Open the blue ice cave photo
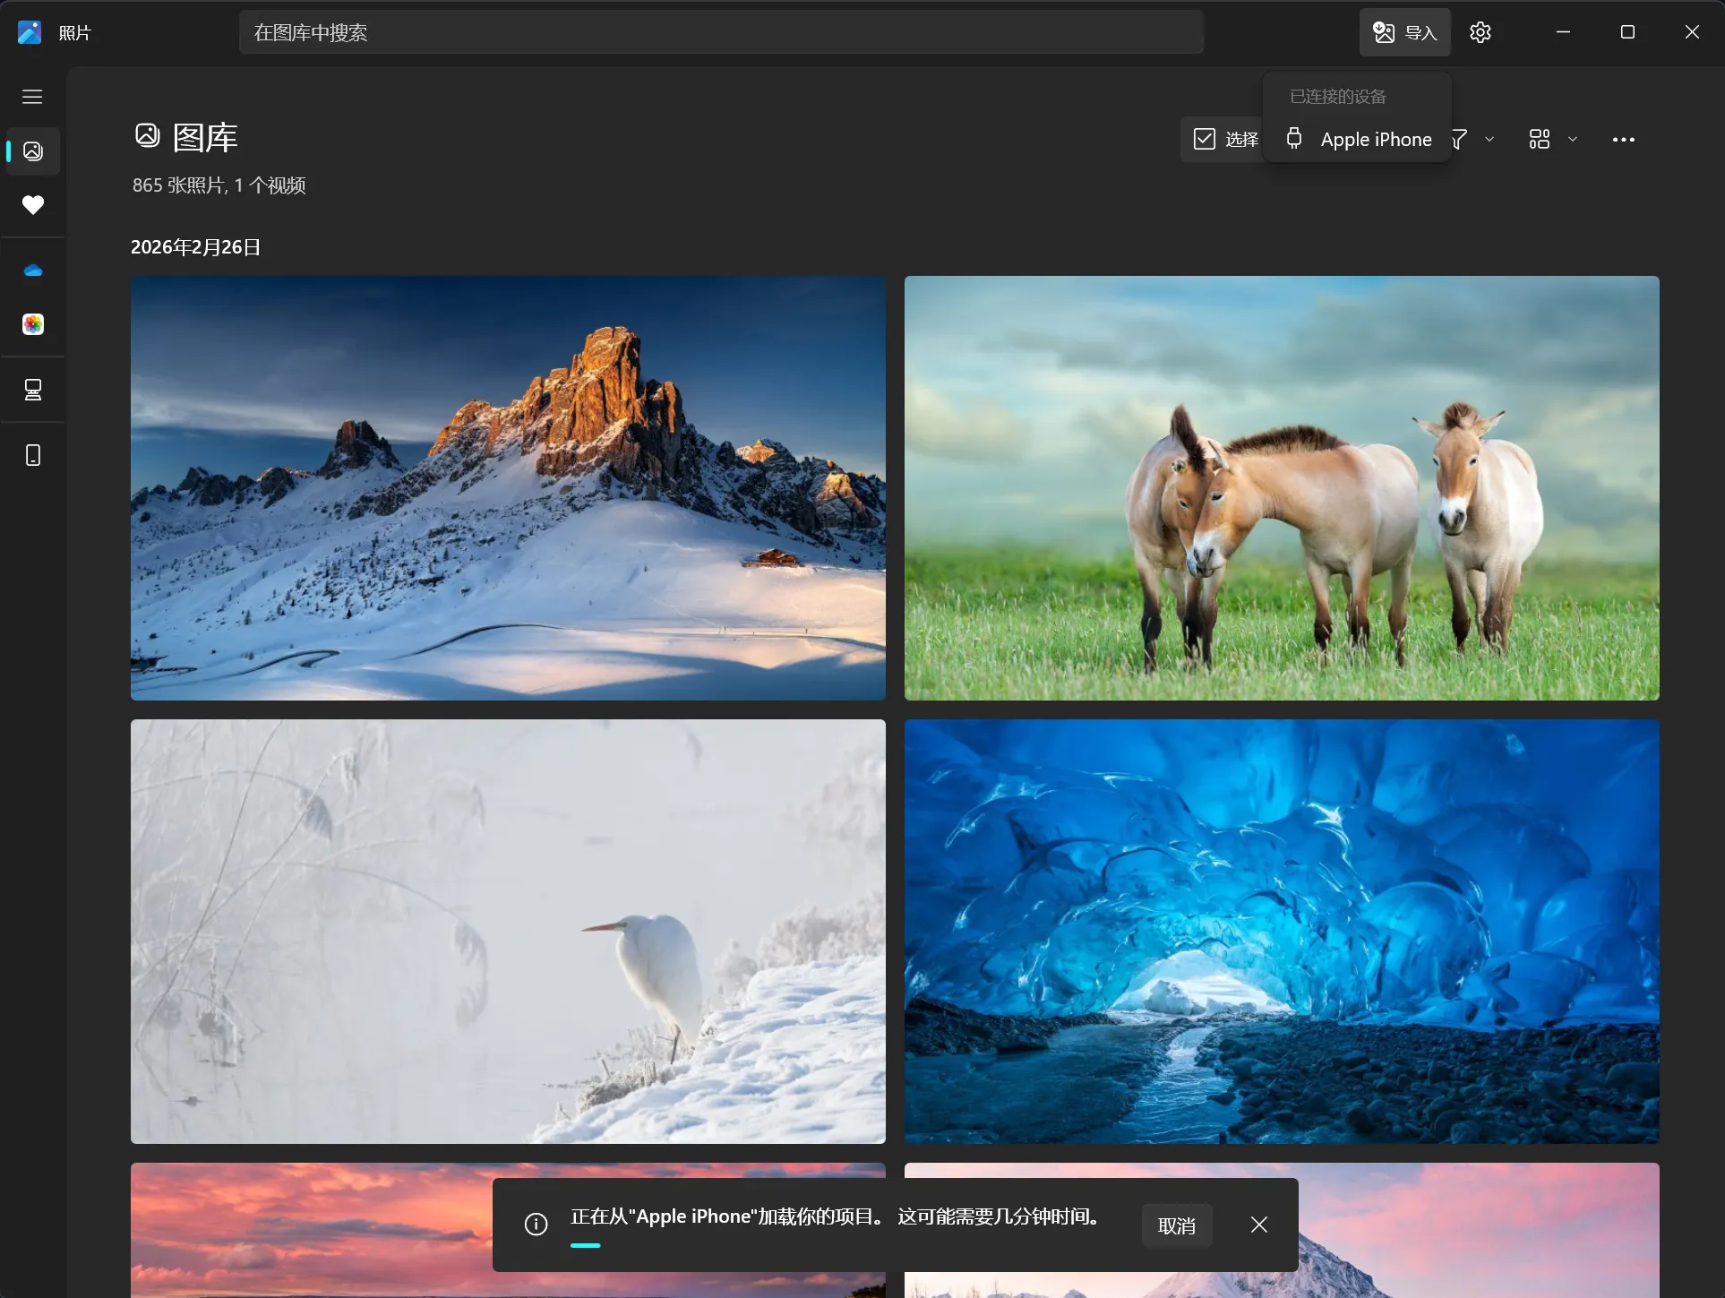 tap(1281, 932)
